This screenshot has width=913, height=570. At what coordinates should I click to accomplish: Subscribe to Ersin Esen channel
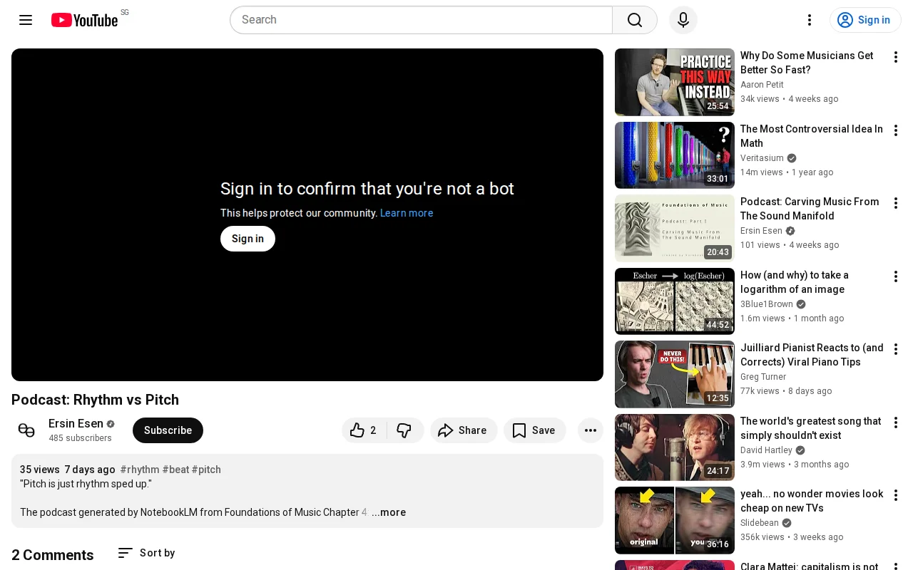click(x=168, y=430)
